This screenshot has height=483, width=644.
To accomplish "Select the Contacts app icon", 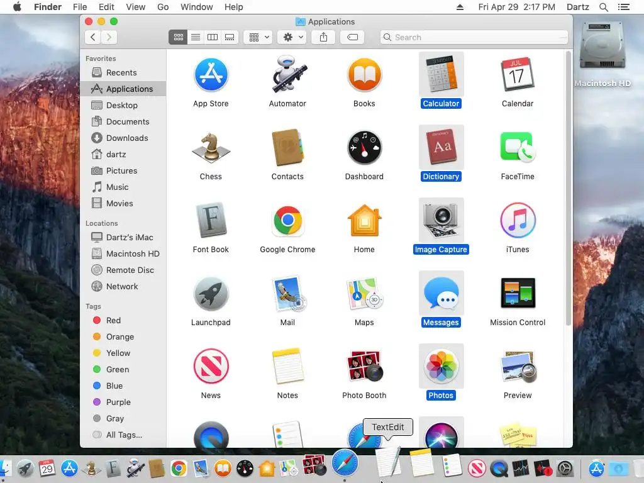I will click(x=287, y=148).
